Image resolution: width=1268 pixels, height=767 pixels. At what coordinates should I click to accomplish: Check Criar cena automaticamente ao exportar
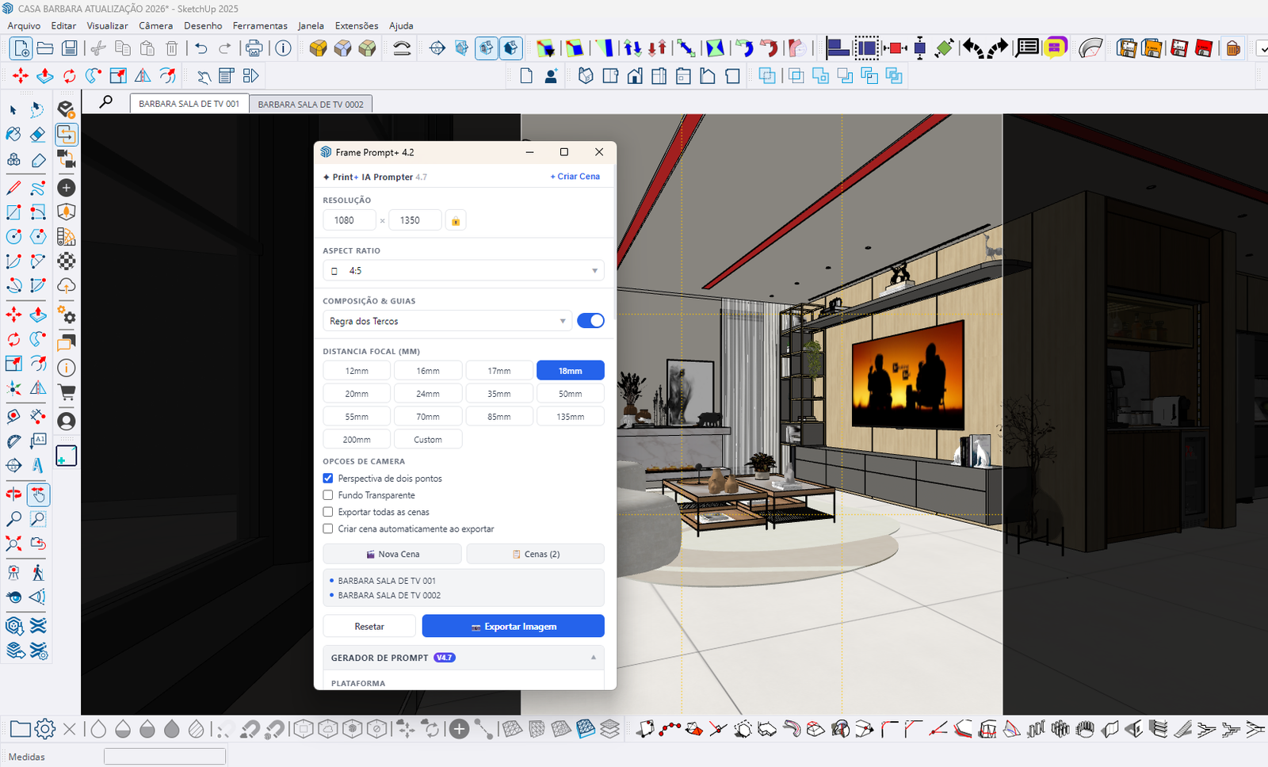[x=328, y=529]
